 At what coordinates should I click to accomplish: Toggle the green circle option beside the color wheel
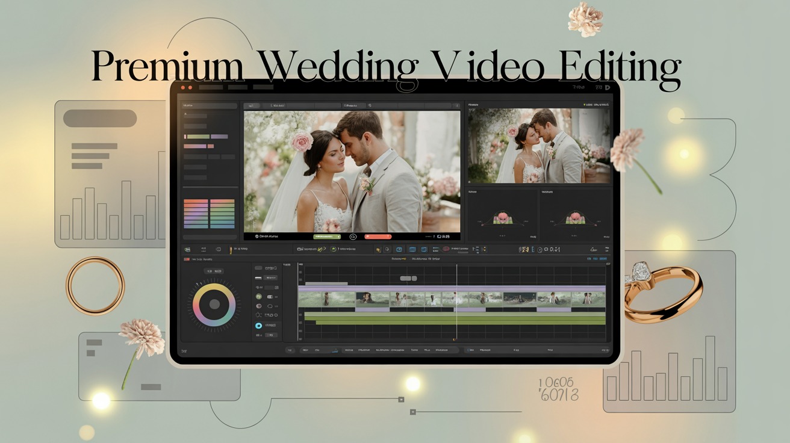click(x=258, y=296)
